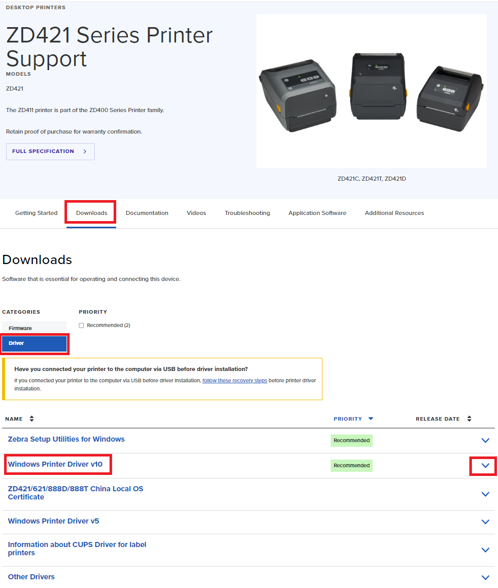
Task: Expand Windows Printer Driver v5 chevron
Action: tap(485, 522)
